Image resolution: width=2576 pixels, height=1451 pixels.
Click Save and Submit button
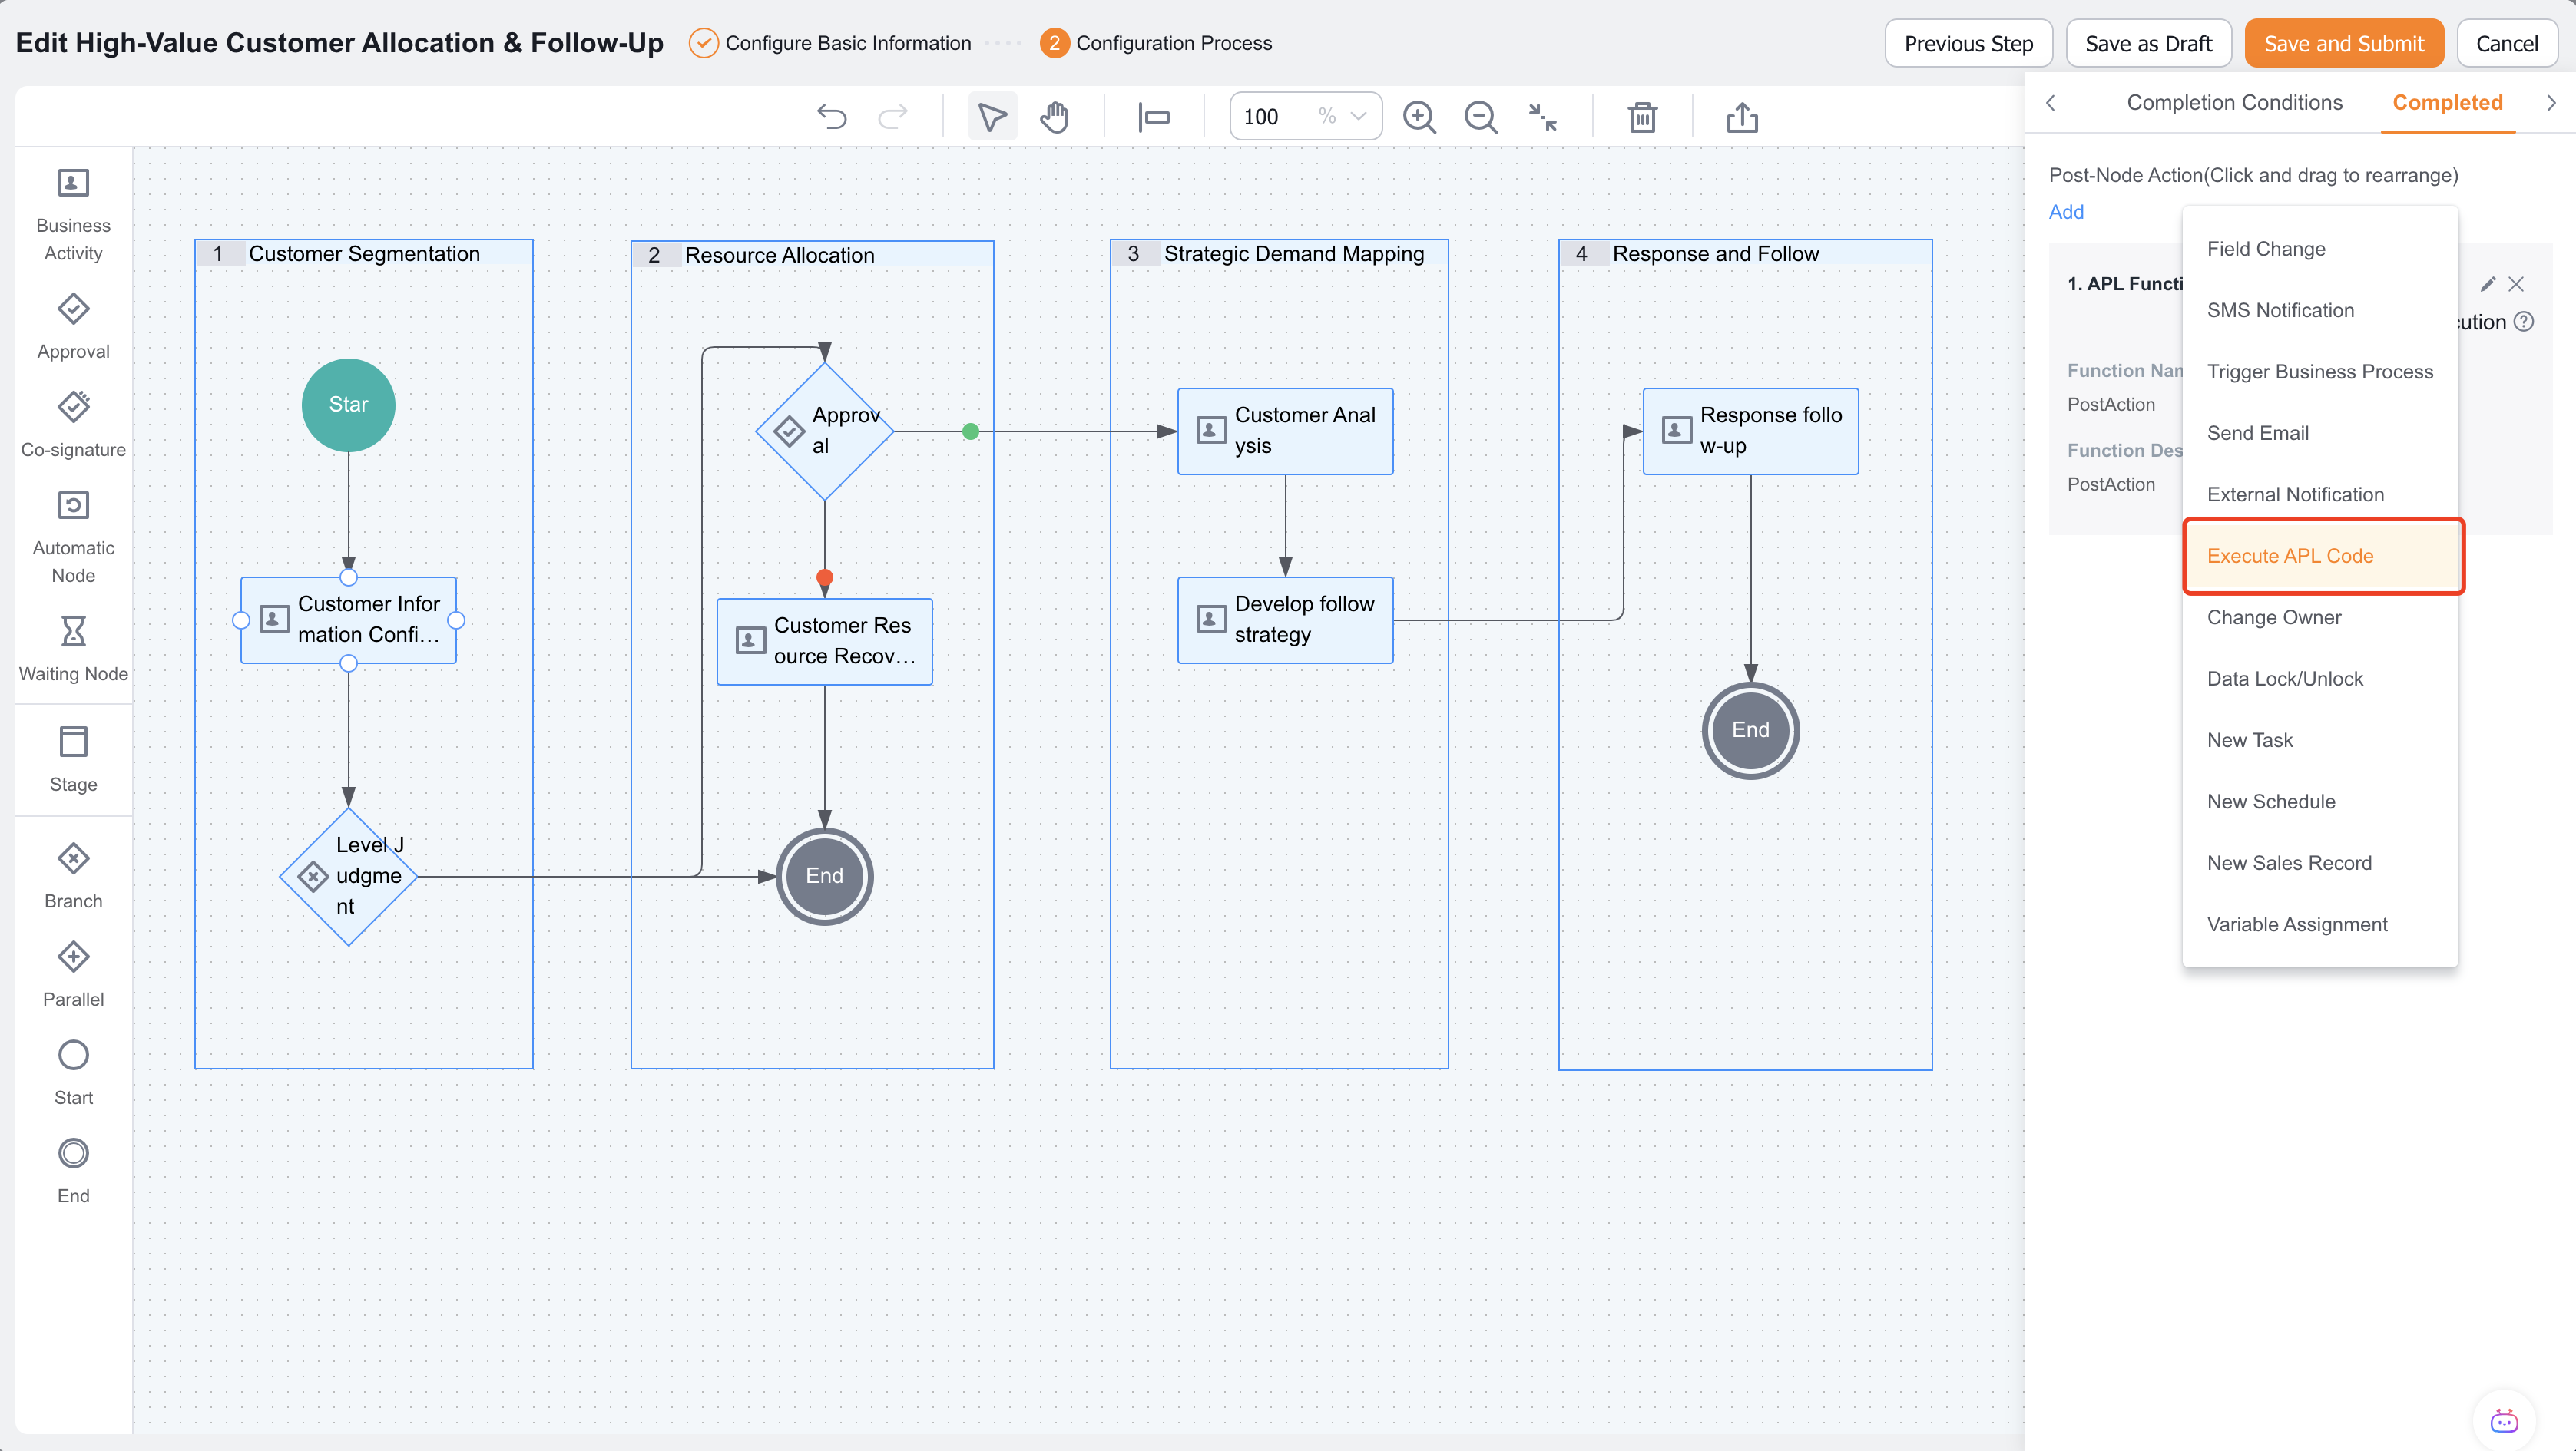(x=2343, y=43)
